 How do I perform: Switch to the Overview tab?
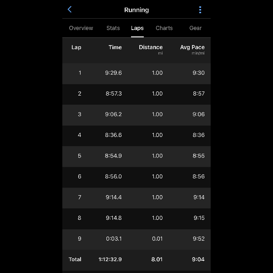[x=81, y=28]
